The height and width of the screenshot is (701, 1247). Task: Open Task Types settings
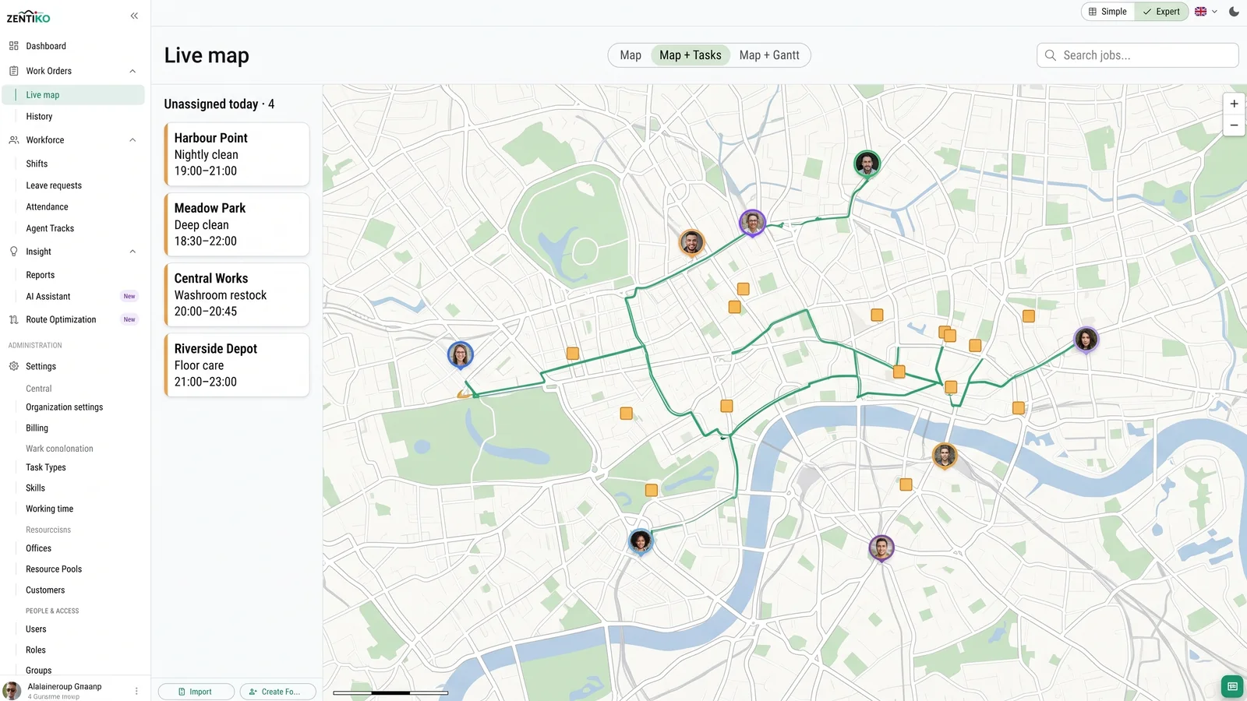[x=46, y=467]
